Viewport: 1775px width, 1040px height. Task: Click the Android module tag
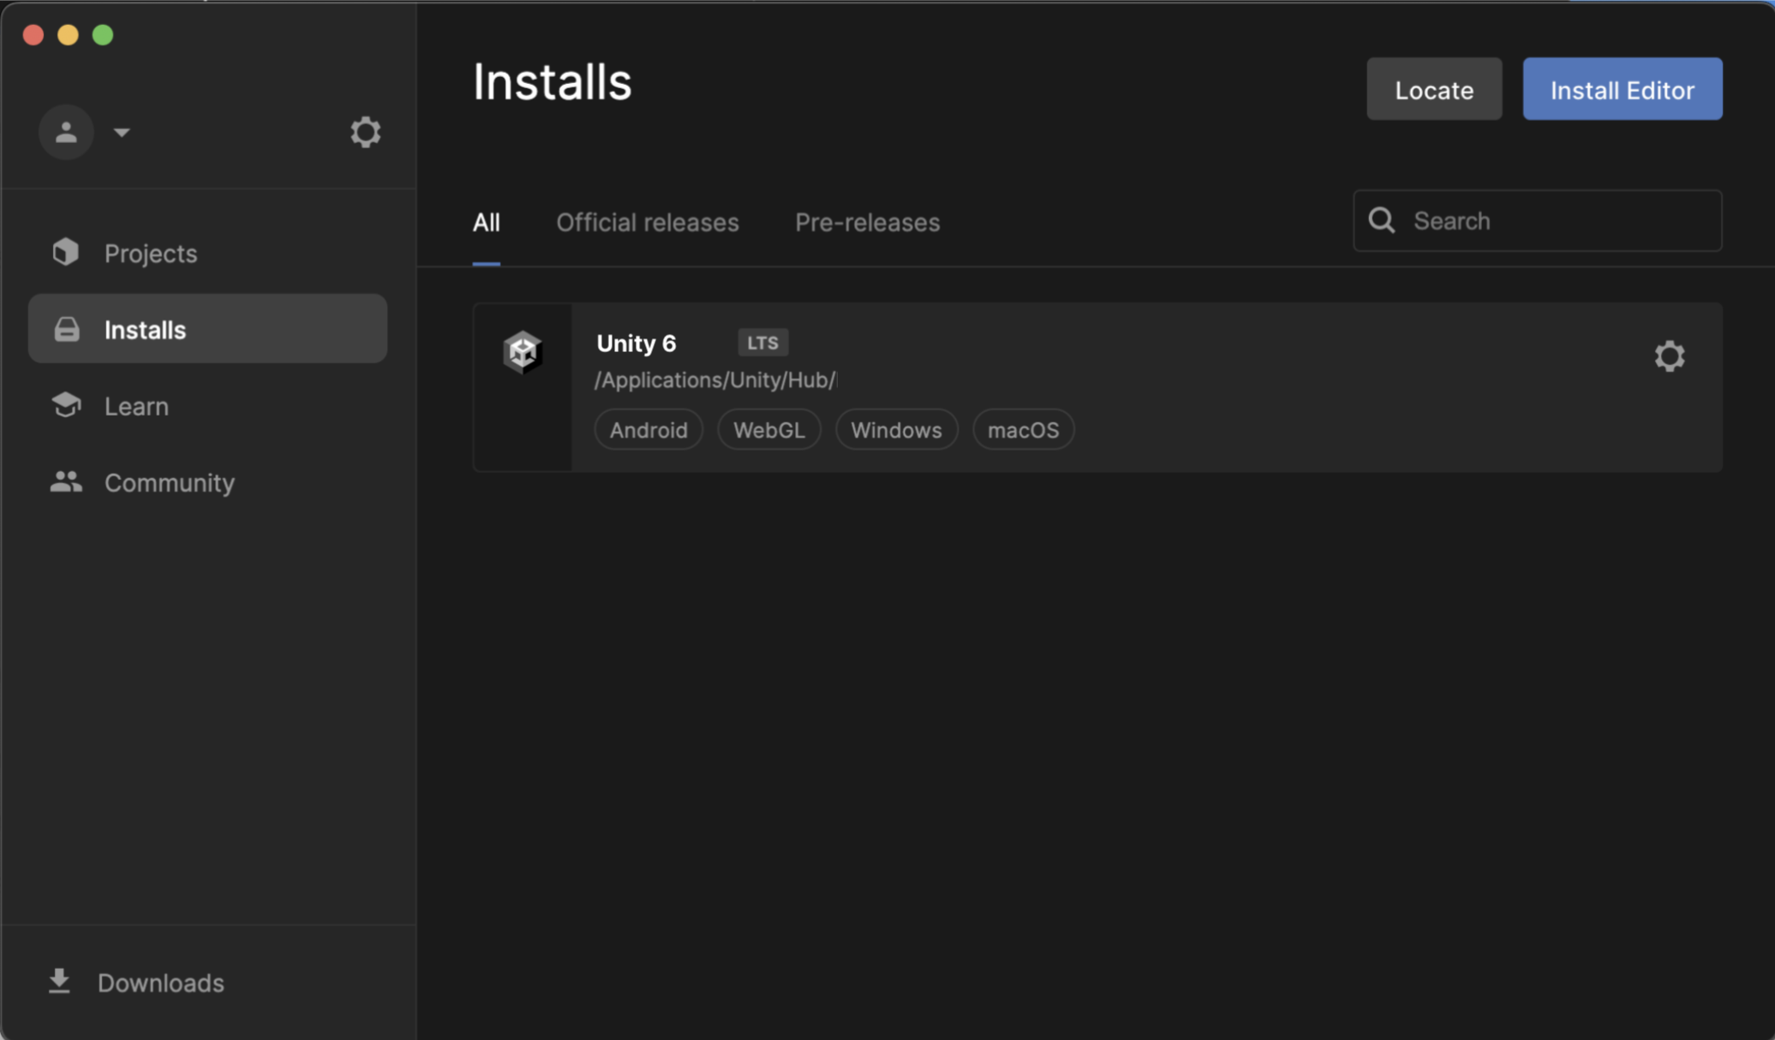coord(648,430)
